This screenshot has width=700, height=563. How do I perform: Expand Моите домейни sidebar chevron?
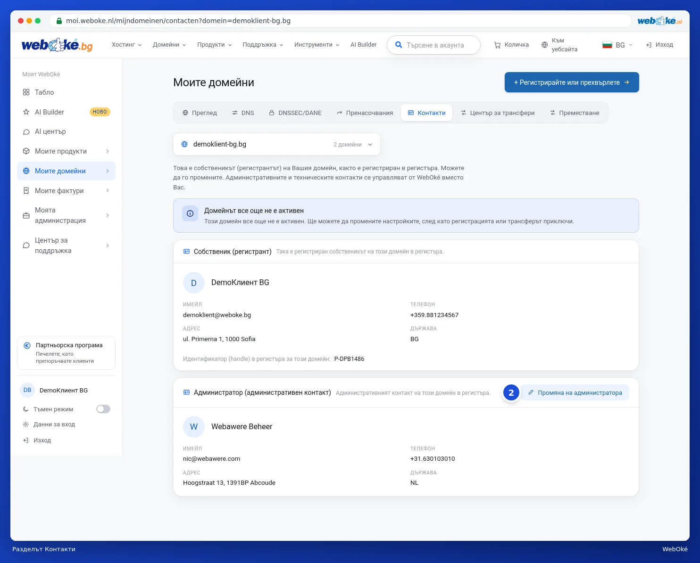click(x=108, y=171)
